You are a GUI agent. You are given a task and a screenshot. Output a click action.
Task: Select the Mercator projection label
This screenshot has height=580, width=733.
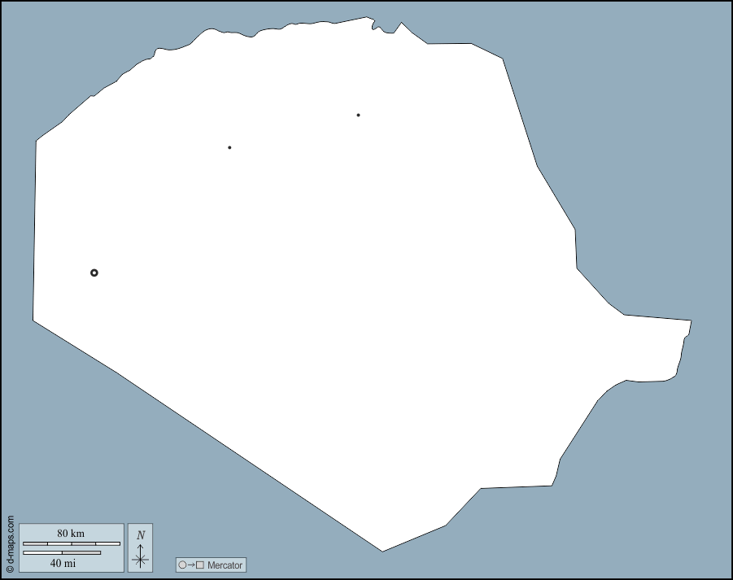click(225, 565)
